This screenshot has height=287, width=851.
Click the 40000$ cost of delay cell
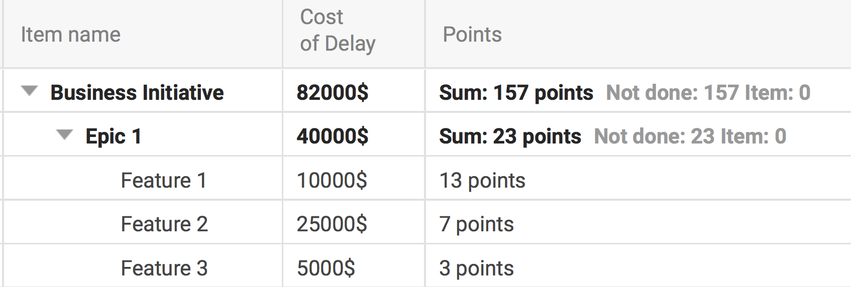click(332, 136)
